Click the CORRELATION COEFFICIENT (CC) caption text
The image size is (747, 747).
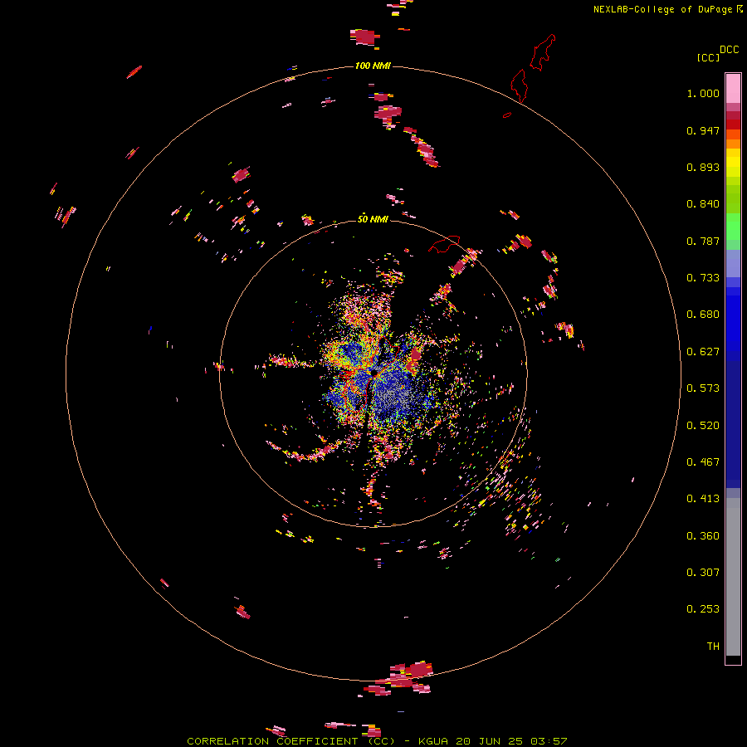(290, 741)
